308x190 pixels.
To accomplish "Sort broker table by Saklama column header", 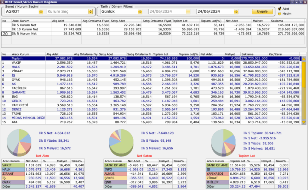I will pos(254,54).
